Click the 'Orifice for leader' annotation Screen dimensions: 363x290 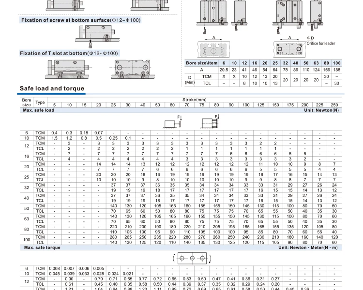coord(321,43)
